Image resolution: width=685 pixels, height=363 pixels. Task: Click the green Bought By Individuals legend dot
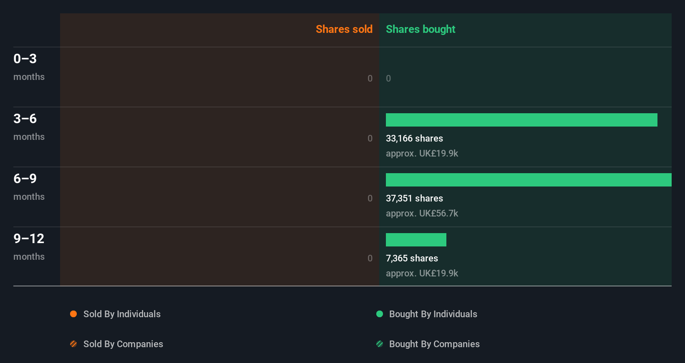point(380,314)
